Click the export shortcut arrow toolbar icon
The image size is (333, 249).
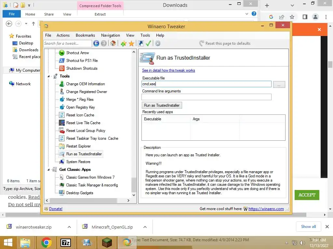(140, 43)
